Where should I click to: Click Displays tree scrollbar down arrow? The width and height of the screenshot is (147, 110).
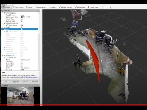click(39, 70)
